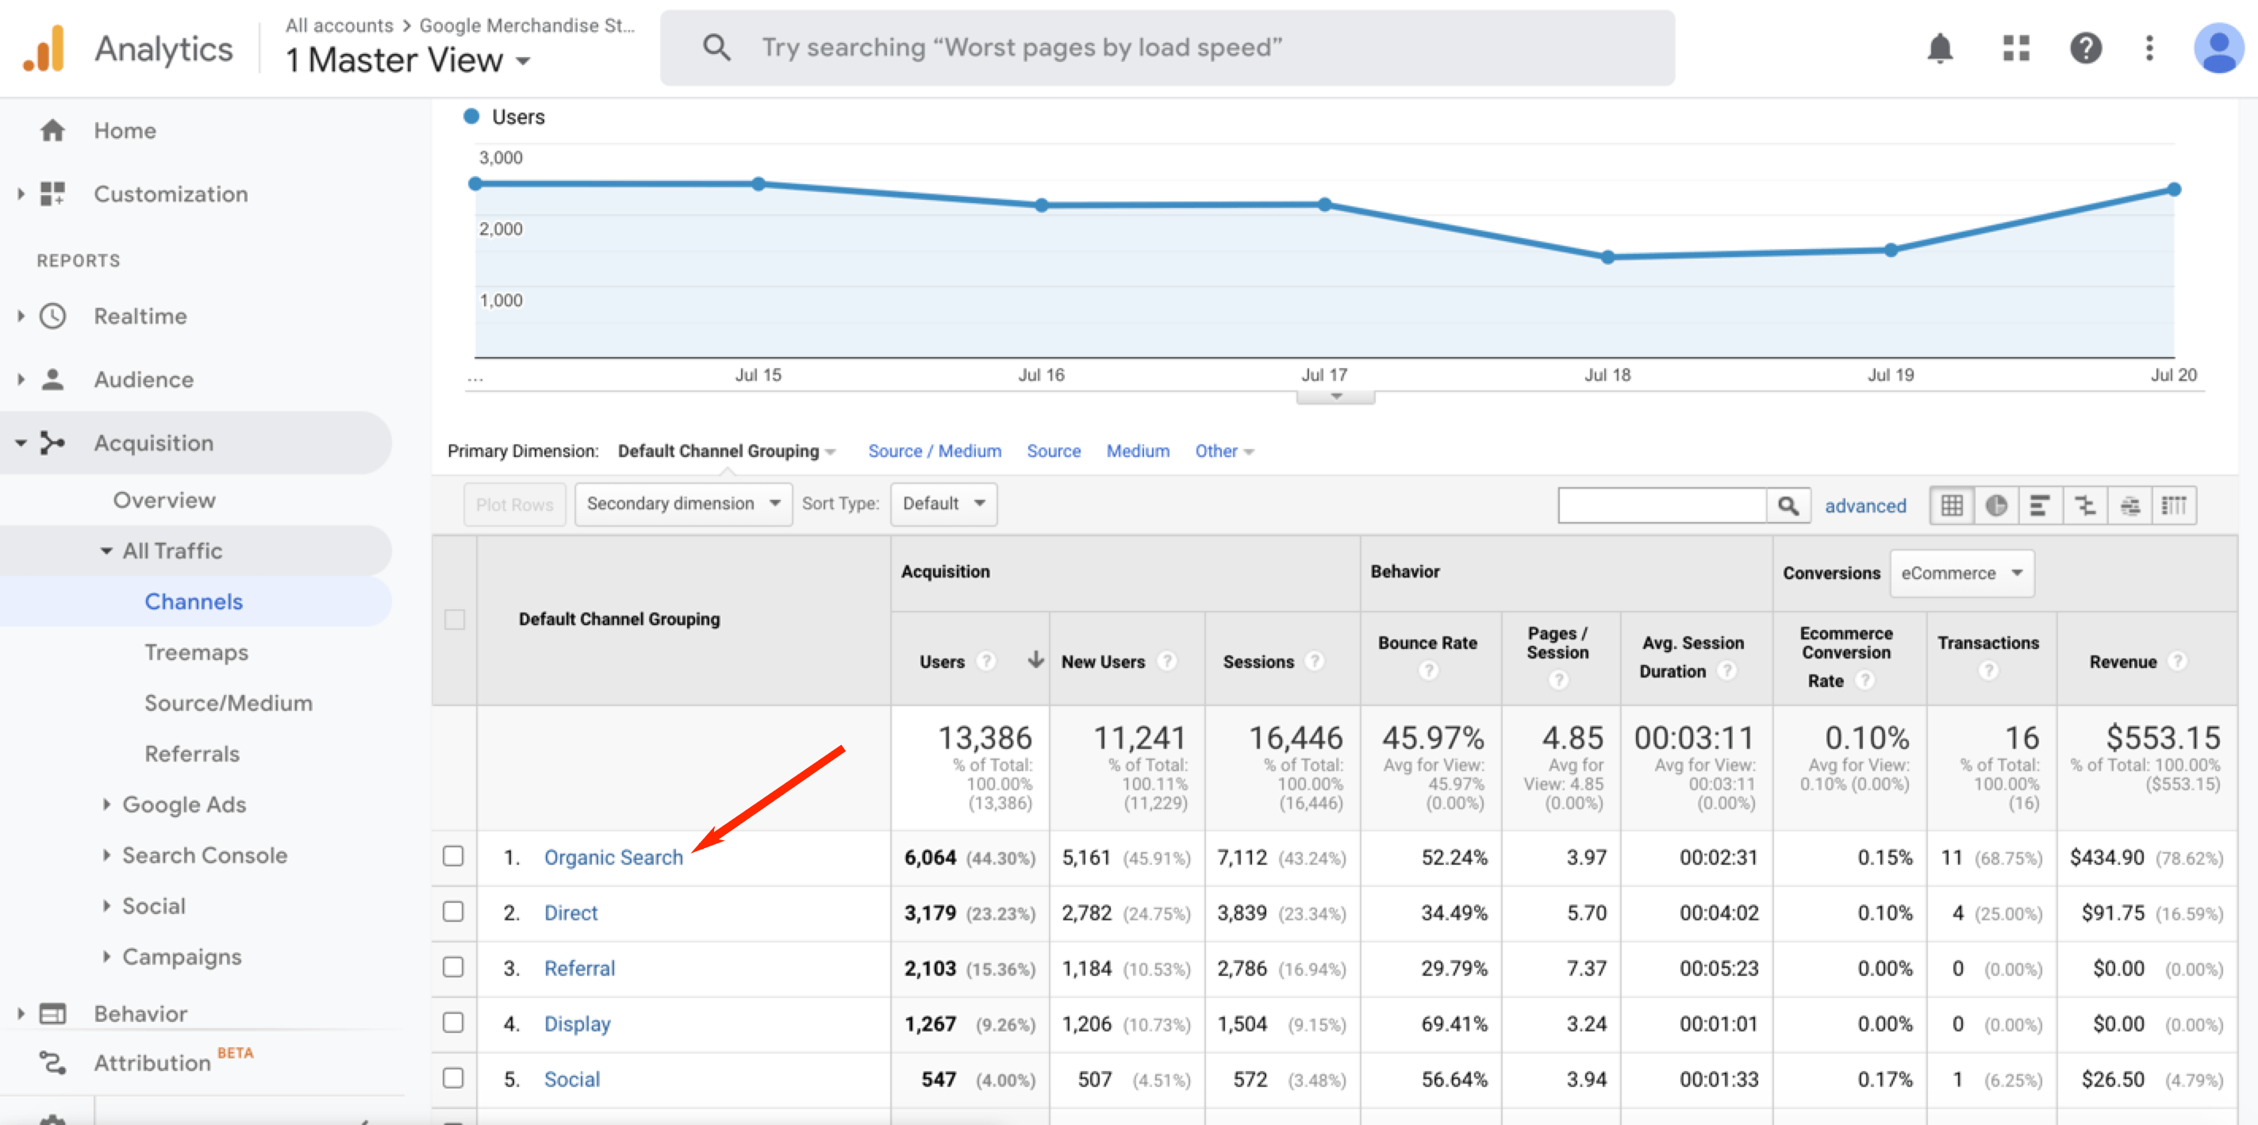Click the Organic Search link
Screen dimensions: 2258x1125
613,855
